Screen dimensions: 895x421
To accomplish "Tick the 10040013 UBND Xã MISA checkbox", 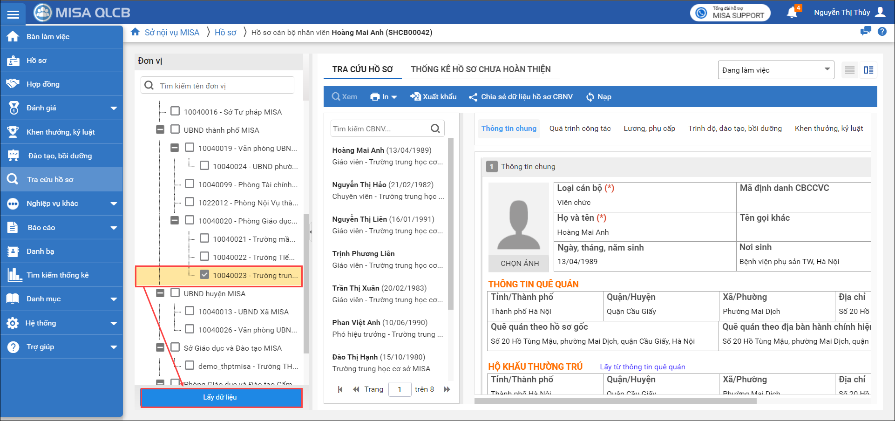I will tap(190, 311).
